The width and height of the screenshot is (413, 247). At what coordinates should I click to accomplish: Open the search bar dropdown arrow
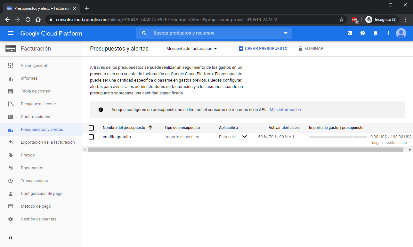coord(286,33)
